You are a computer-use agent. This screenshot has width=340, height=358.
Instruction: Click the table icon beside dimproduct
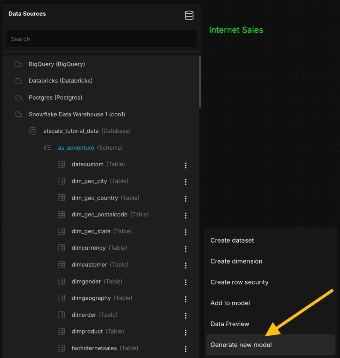(x=62, y=331)
